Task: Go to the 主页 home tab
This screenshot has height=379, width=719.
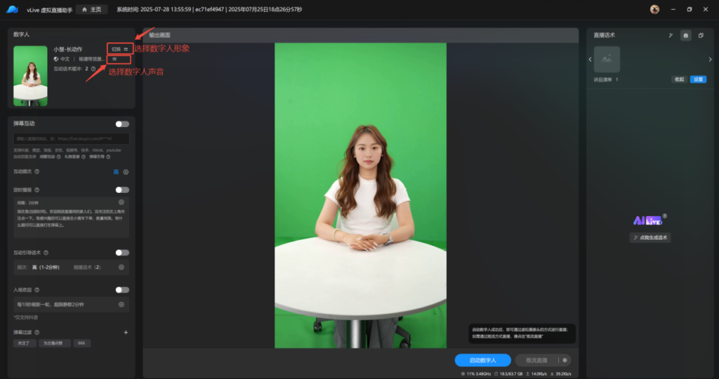Action: click(x=92, y=10)
